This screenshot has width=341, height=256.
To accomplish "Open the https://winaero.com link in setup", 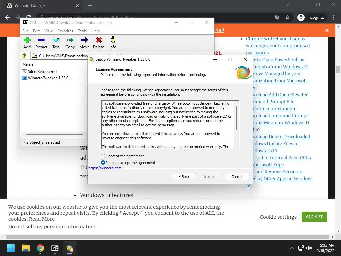I will coord(105,168).
